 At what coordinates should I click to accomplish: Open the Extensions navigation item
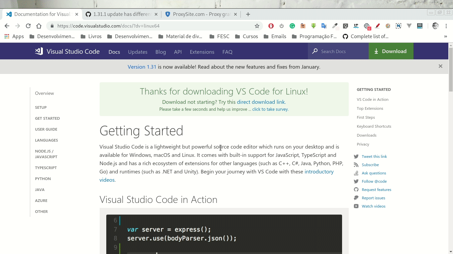point(202,52)
